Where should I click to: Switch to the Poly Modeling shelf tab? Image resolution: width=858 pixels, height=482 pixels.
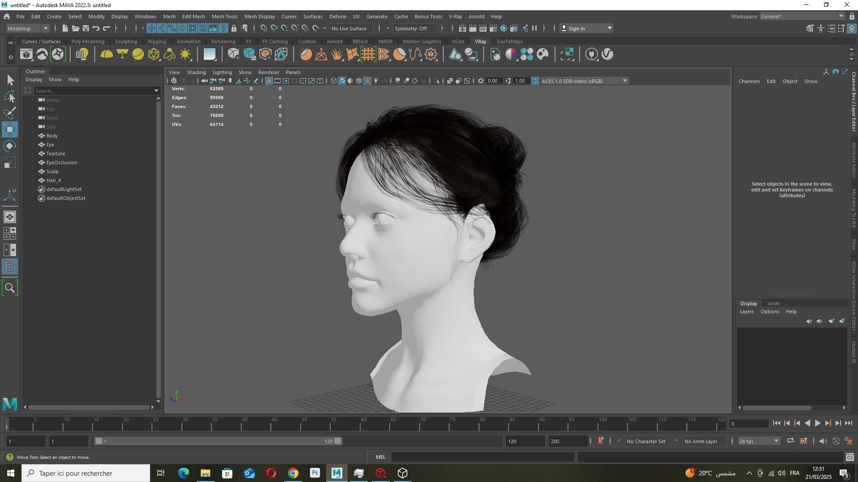[88, 42]
